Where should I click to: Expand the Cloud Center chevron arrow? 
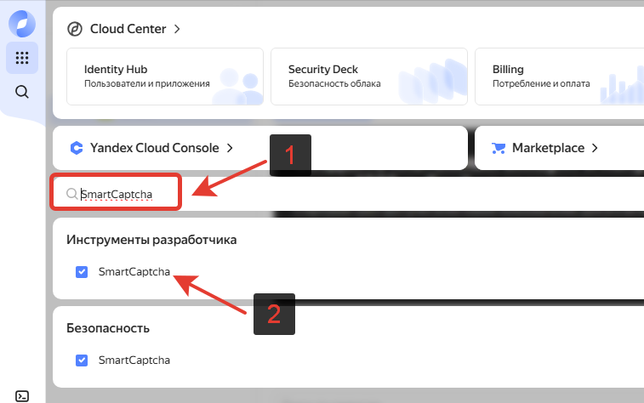pyautogui.click(x=177, y=29)
